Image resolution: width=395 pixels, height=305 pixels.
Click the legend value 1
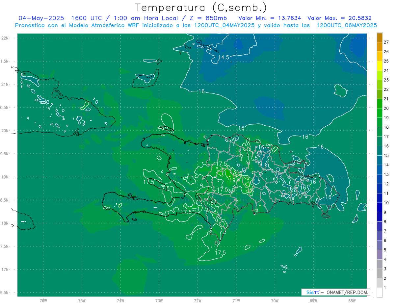pyautogui.click(x=385, y=288)
